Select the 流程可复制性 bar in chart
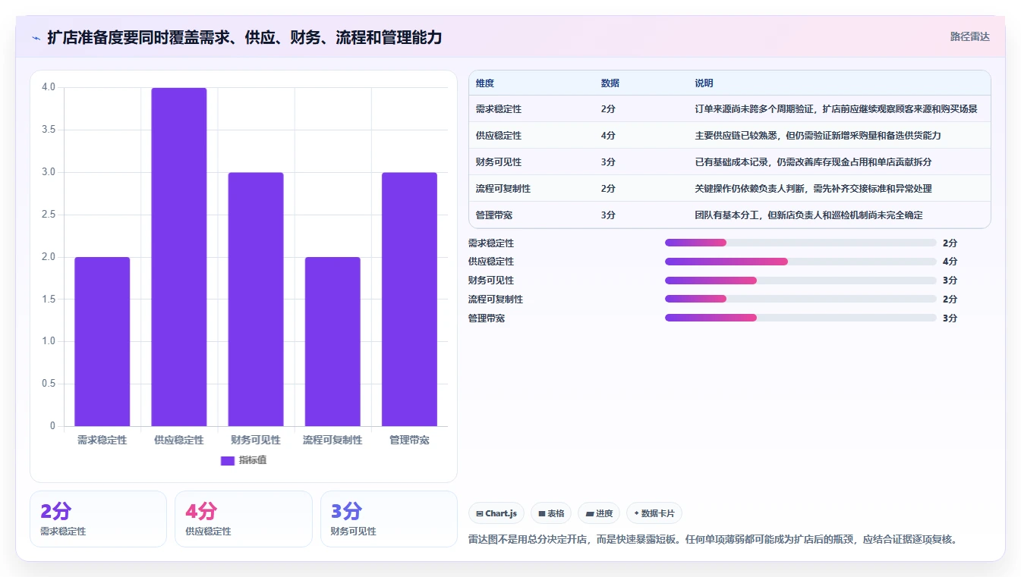 332,341
